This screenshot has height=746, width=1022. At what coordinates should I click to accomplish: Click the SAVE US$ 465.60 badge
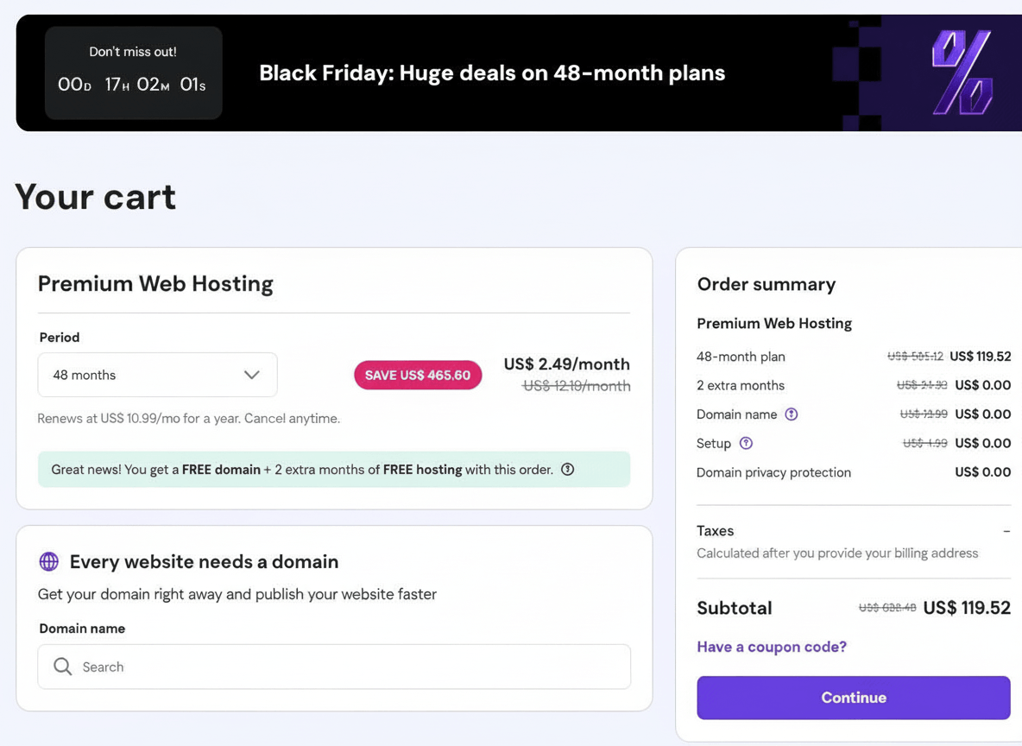pos(418,375)
